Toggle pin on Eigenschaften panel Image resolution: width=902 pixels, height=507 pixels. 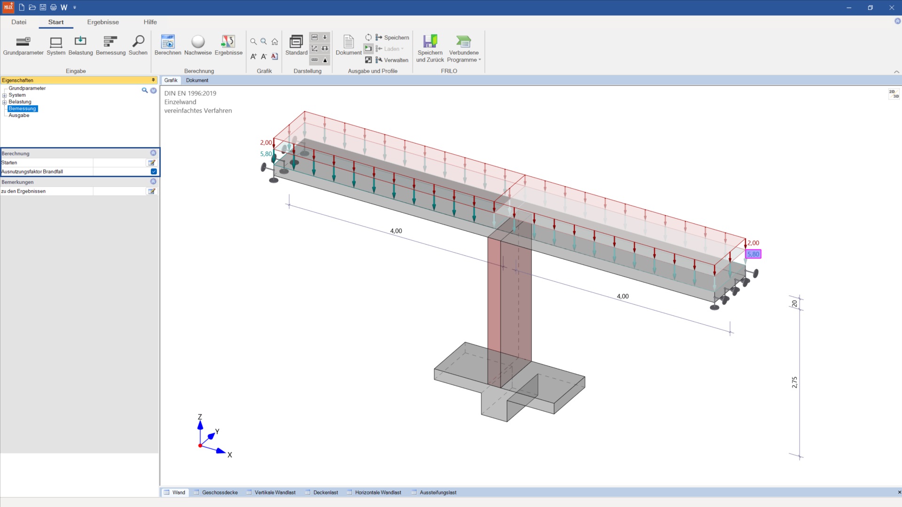click(153, 80)
